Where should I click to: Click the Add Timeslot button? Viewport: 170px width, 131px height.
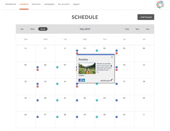tap(146, 17)
